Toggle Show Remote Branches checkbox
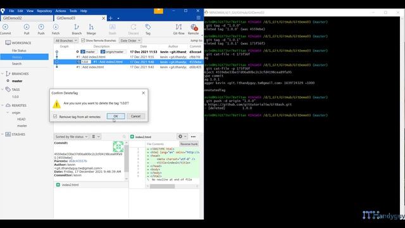Viewport: 405px width, 228px height. (83, 41)
